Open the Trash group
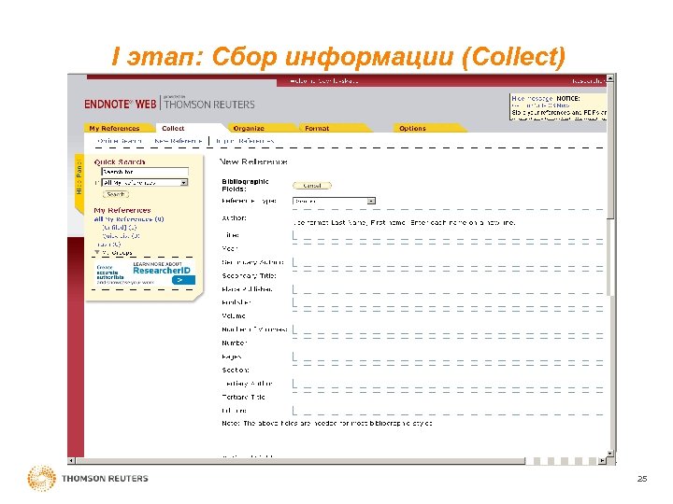673x504 pixels. 109,245
